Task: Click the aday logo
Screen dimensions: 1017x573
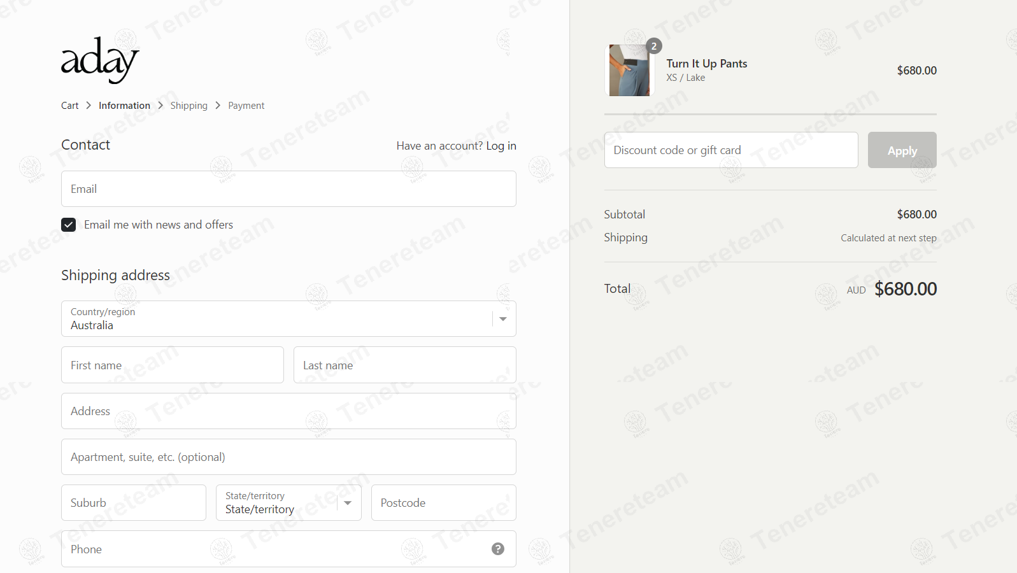Action: pos(100,60)
